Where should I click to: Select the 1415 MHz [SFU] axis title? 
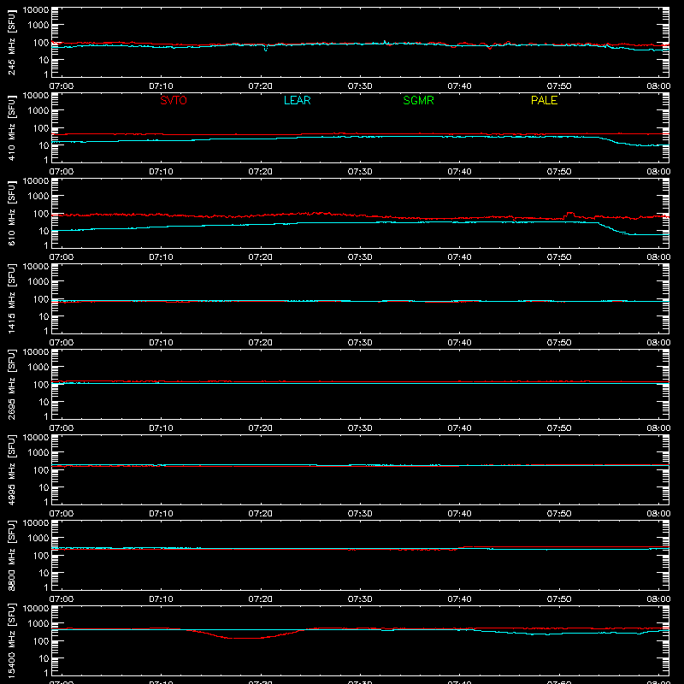coord(12,298)
